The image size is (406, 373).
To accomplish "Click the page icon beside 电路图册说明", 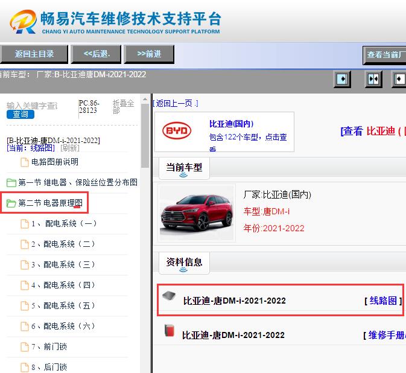I will pyautogui.click(x=25, y=162).
